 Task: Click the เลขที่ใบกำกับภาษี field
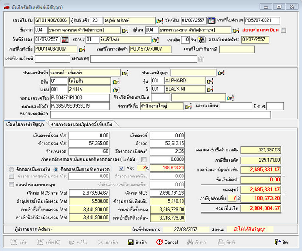237,49
